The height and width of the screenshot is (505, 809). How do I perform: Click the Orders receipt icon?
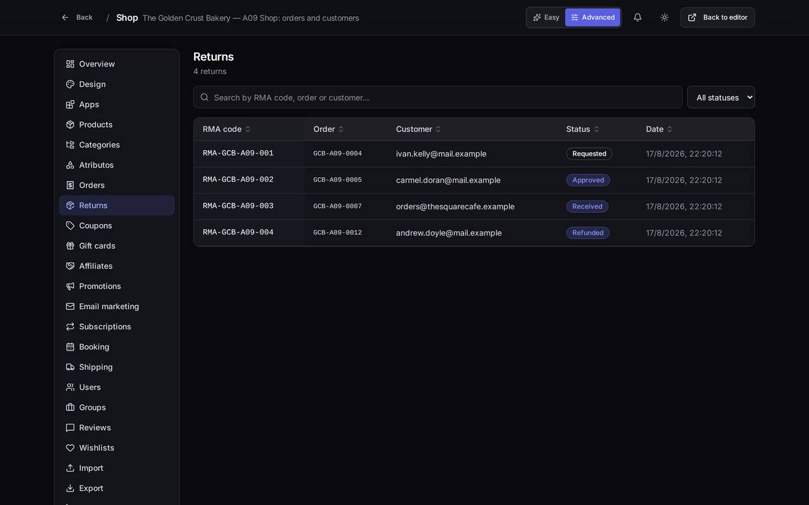point(70,185)
